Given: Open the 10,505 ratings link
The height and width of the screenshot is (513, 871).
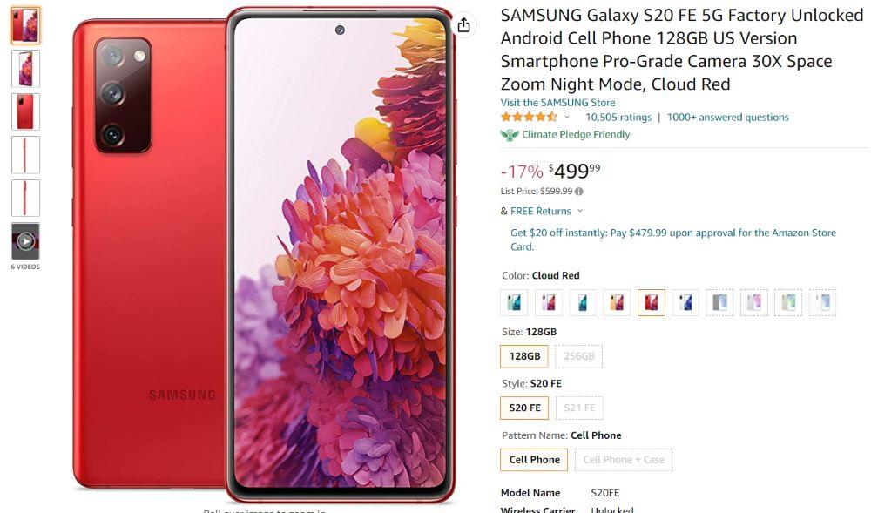Looking at the screenshot, I should point(618,118).
